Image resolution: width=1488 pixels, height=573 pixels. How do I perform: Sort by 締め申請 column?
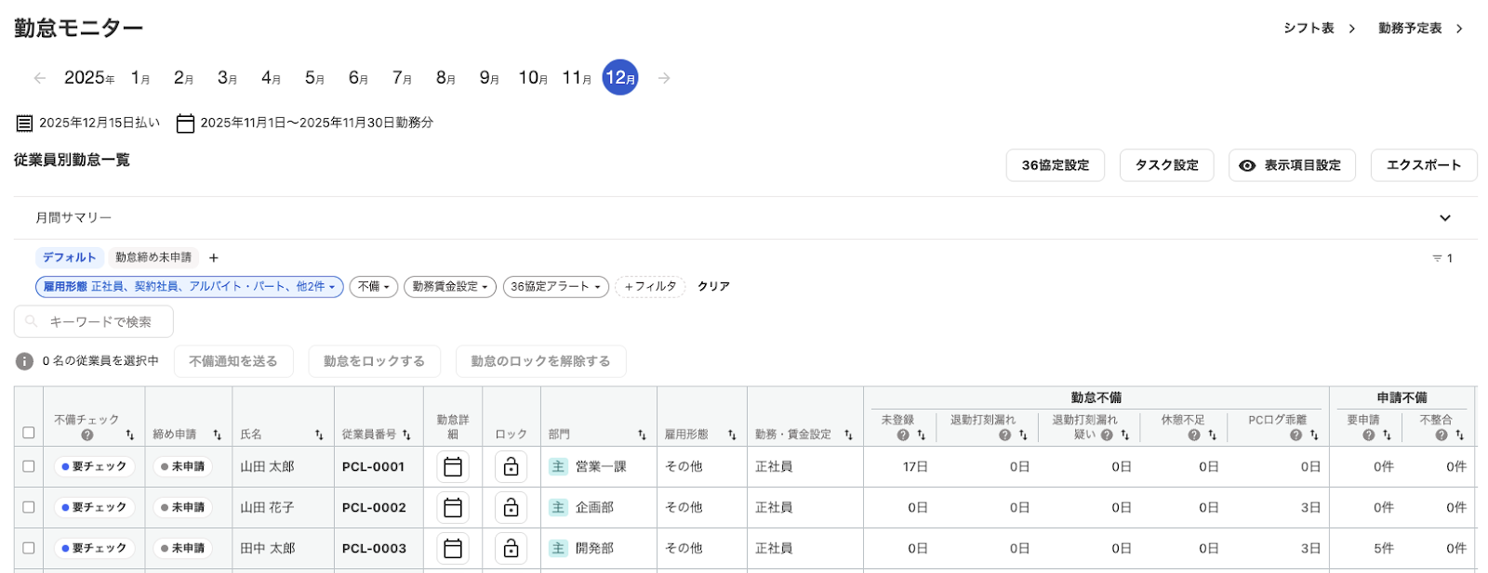point(217,435)
